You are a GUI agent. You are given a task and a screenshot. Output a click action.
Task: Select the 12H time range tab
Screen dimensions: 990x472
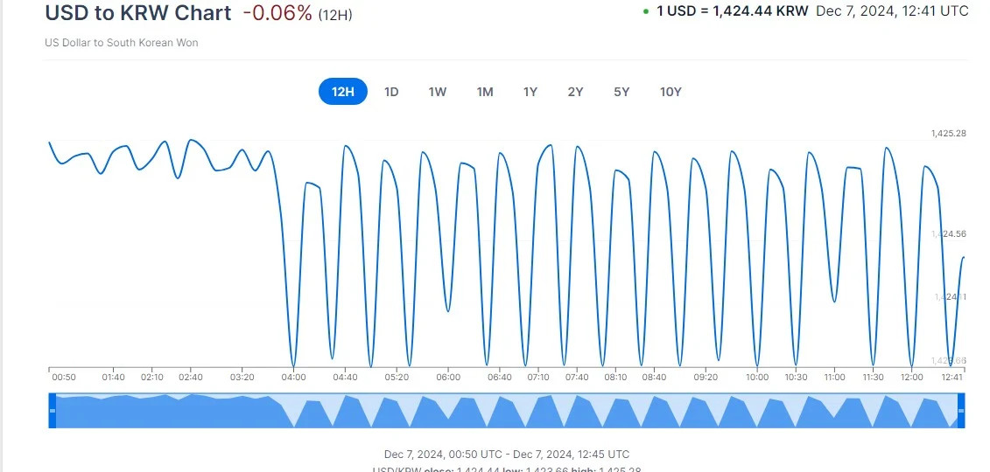[342, 92]
